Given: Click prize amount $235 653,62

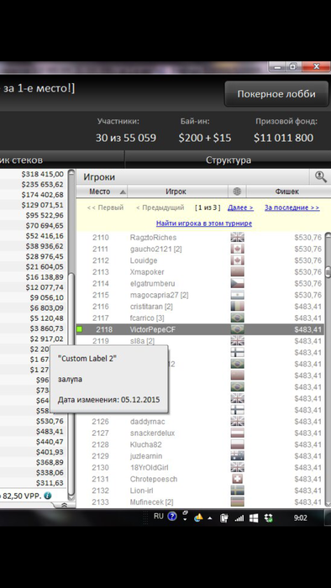Looking at the screenshot, I should 42,185.
